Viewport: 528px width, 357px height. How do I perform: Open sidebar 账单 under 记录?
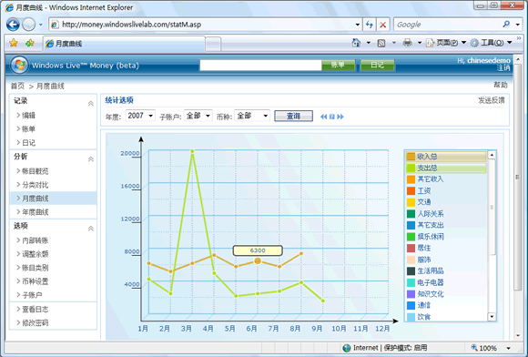tap(28, 129)
